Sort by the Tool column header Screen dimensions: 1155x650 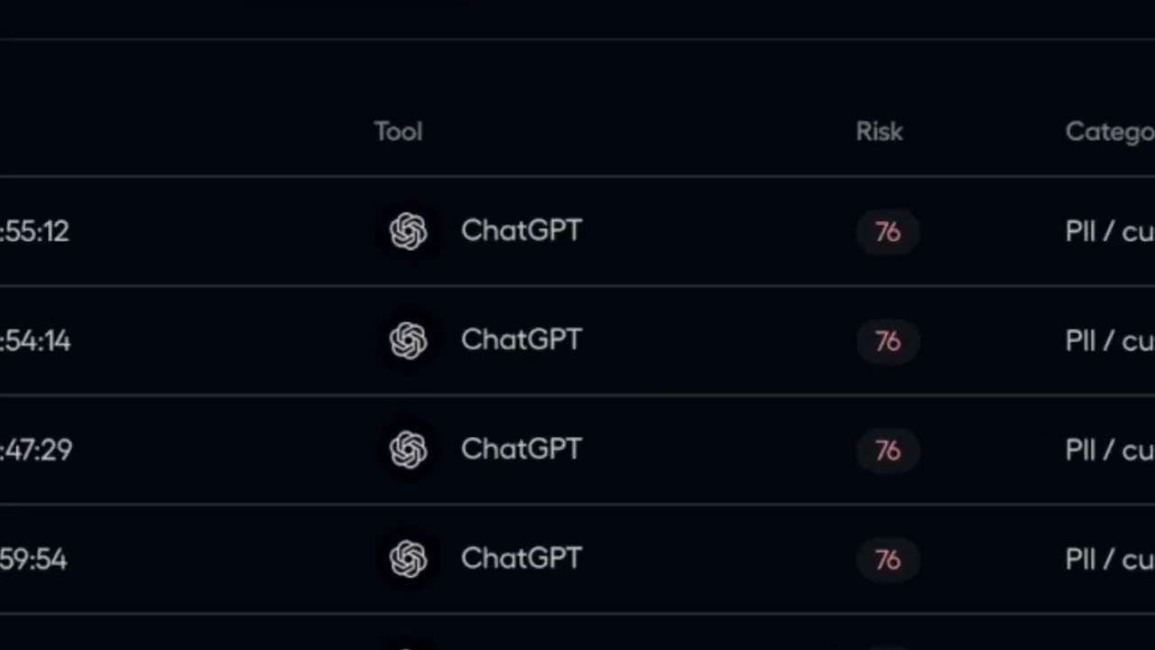click(398, 132)
